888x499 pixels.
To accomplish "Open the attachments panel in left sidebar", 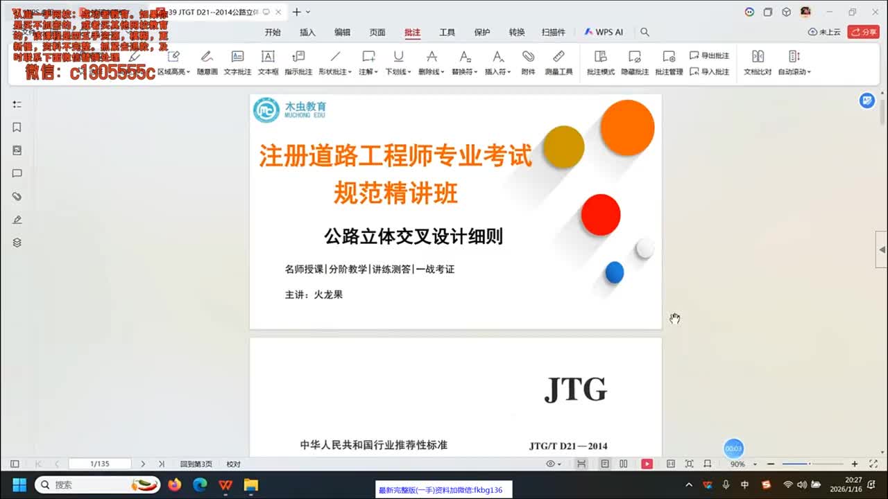I will coord(17,197).
